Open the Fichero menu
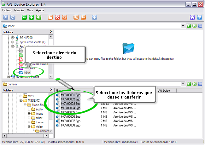The image size is (205, 145). pyautogui.click(x=7, y=10)
